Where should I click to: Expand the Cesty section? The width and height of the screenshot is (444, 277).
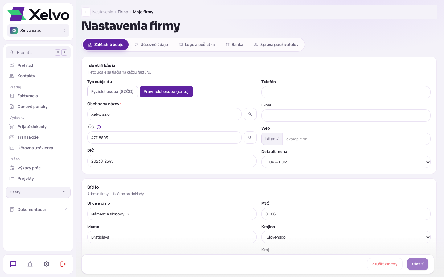point(38,192)
